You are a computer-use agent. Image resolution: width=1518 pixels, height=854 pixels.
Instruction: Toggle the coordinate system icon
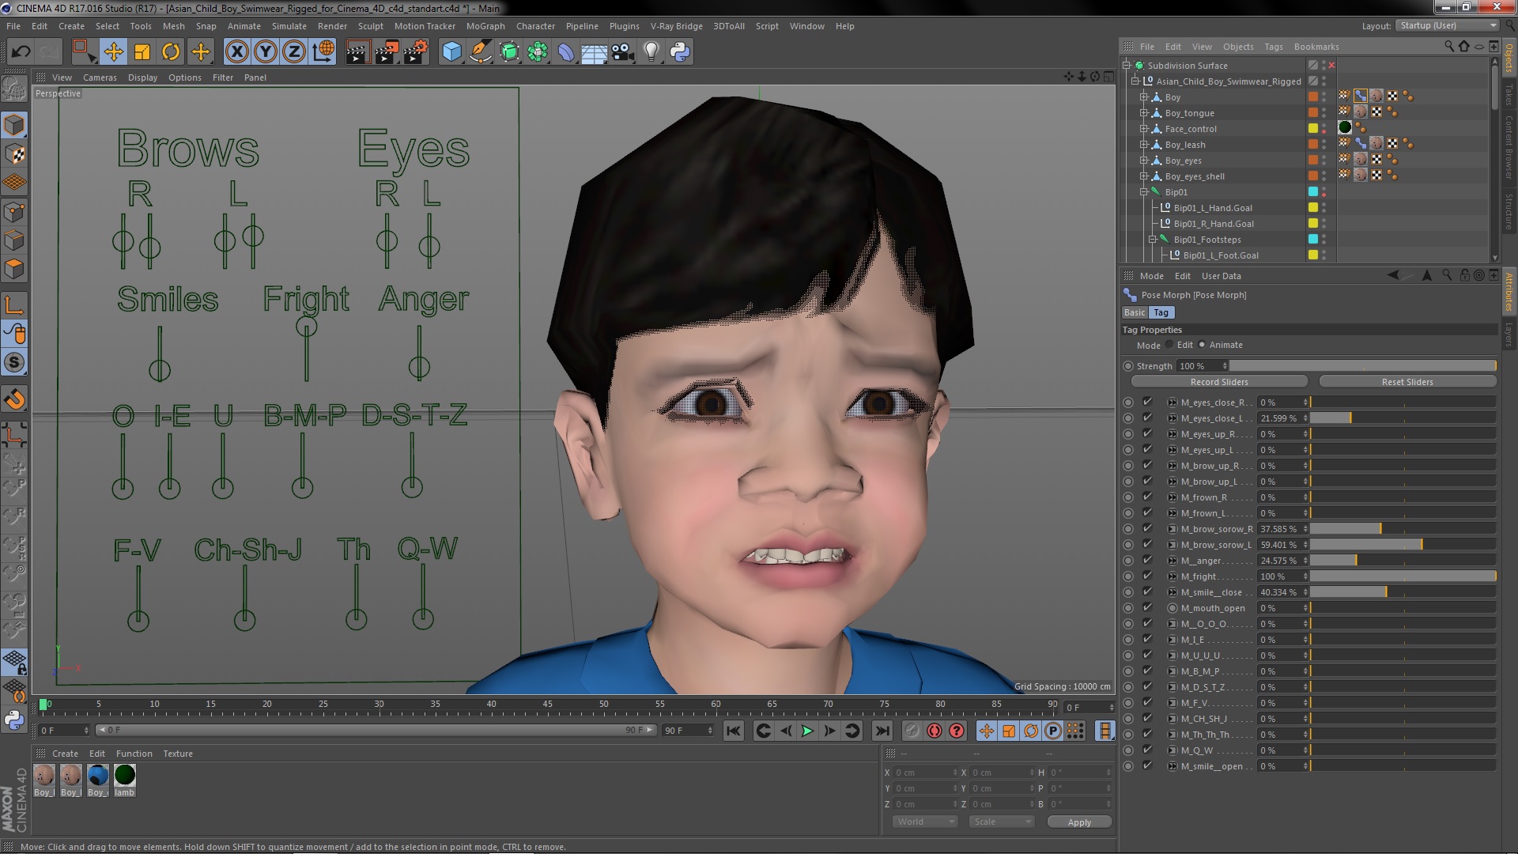323,52
